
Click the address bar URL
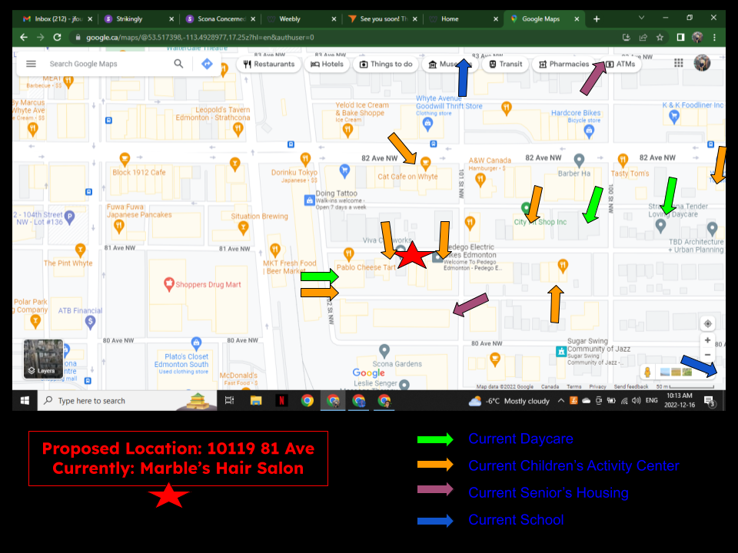click(200, 37)
